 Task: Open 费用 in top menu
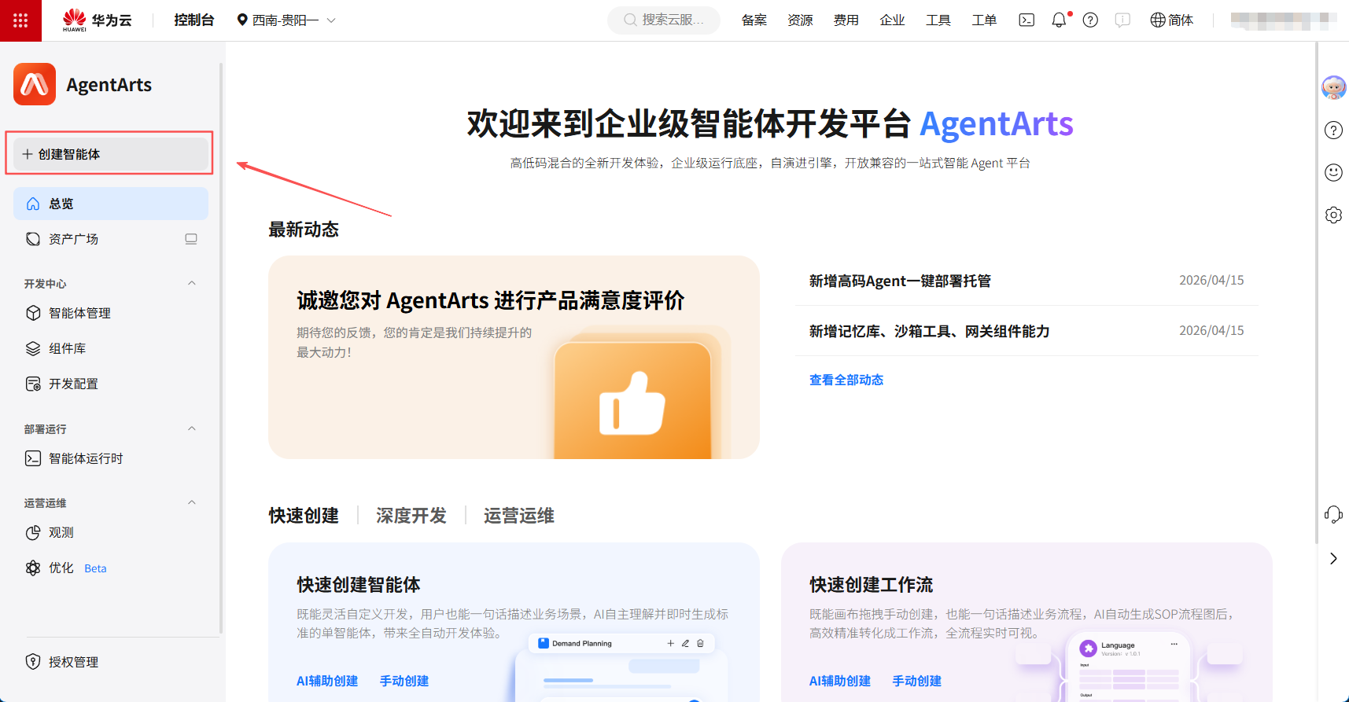(846, 20)
